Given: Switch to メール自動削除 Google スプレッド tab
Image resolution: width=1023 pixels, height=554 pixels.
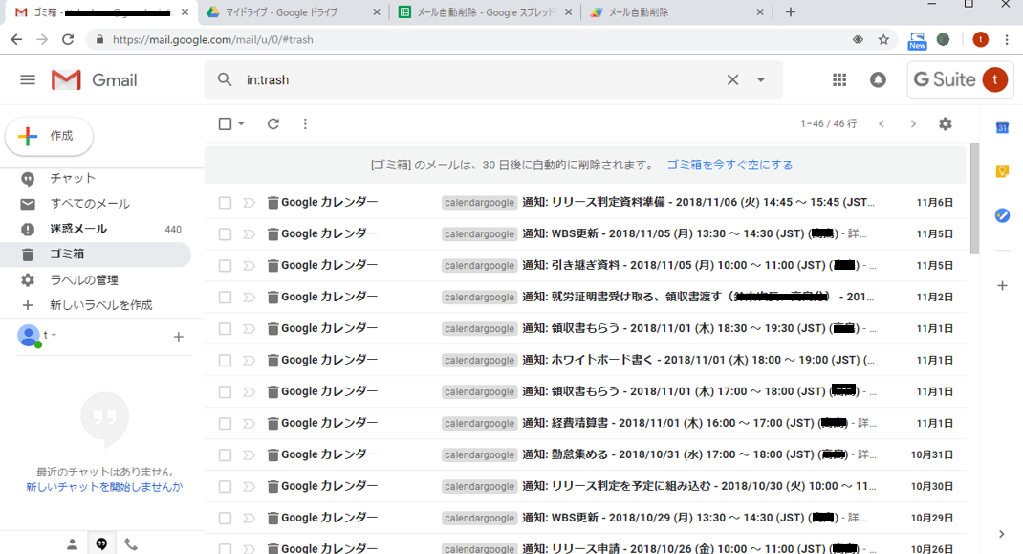Looking at the screenshot, I should pos(486,12).
